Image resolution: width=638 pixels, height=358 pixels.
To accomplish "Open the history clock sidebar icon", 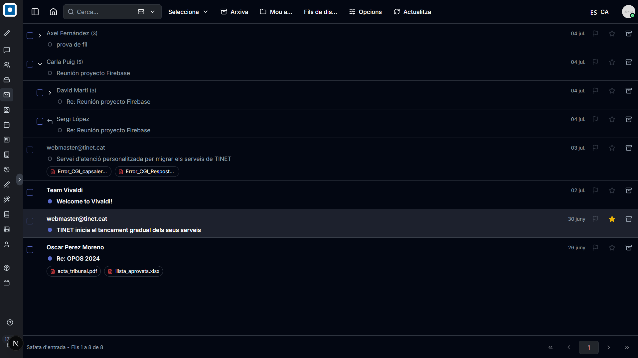I will 7,170.
